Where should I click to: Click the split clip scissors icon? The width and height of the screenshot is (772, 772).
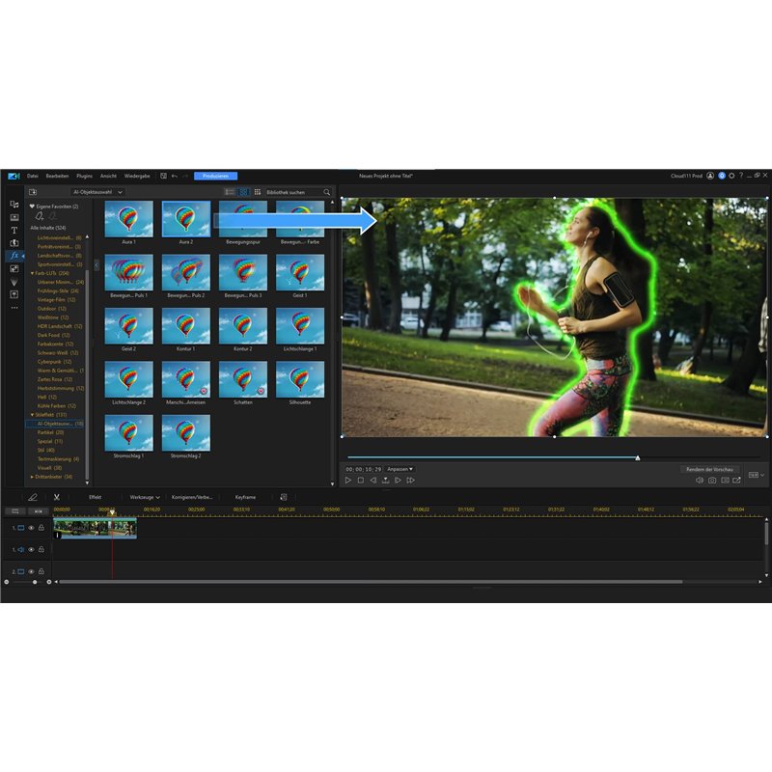click(x=57, y=497)
